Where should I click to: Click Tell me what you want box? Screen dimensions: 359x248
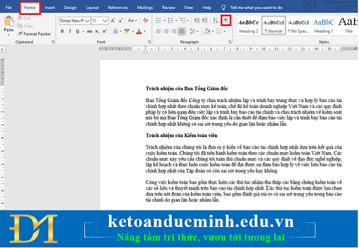256,8
